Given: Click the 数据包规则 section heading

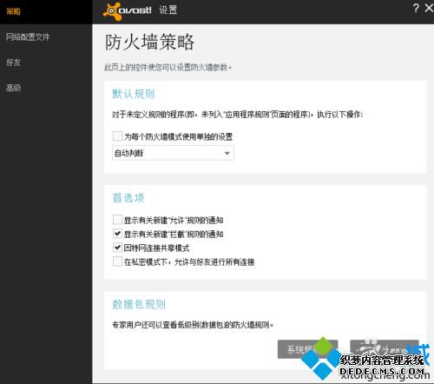Looking at the screenshot, I should pos(139,304).
